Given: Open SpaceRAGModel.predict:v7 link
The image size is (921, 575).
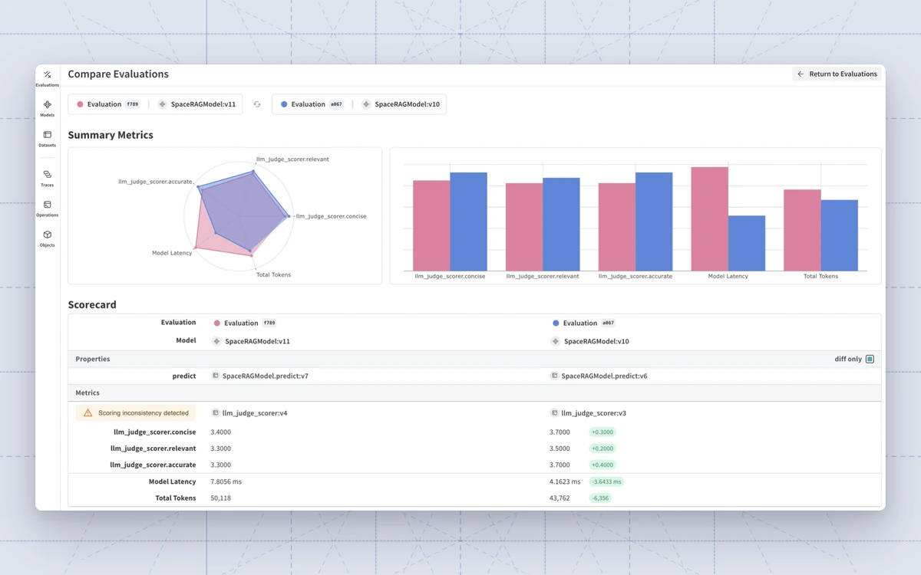Looking at the screenshot, I should pyautogui.click(x=265, y=376).
